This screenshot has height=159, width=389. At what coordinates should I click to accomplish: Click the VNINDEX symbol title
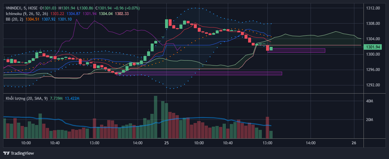[14, 8]
